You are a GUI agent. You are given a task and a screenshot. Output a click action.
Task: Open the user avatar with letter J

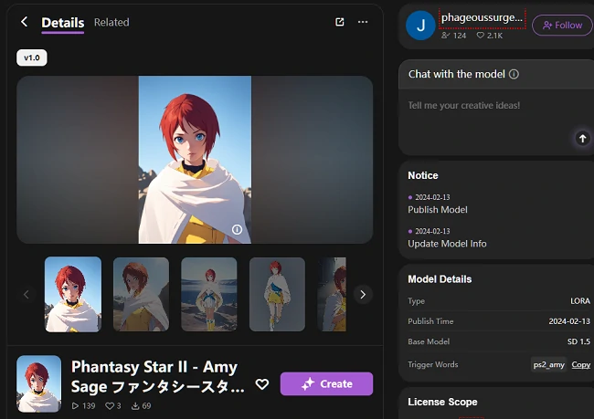[x=420, y=26]
